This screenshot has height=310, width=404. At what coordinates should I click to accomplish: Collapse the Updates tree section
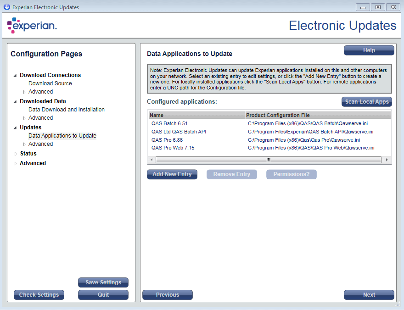click(x=15, y=128)
